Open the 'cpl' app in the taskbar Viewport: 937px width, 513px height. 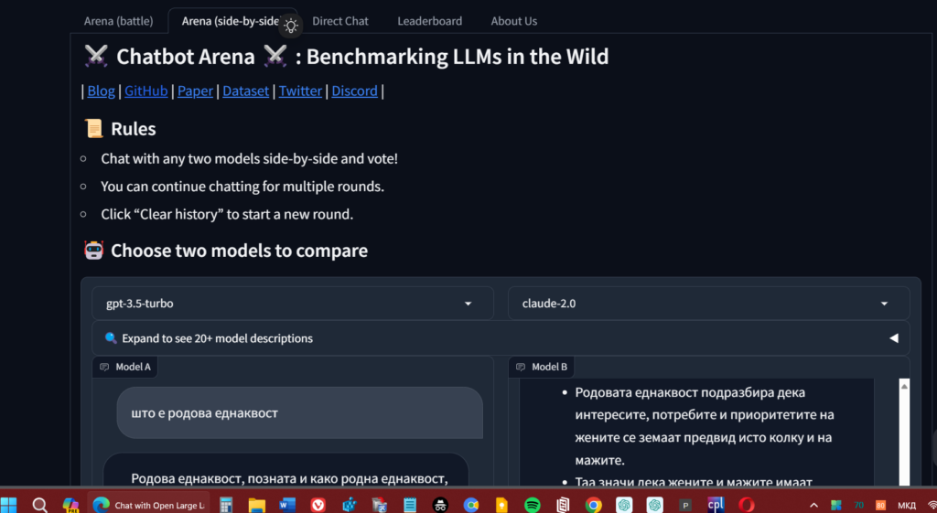[x=716, y=506]
